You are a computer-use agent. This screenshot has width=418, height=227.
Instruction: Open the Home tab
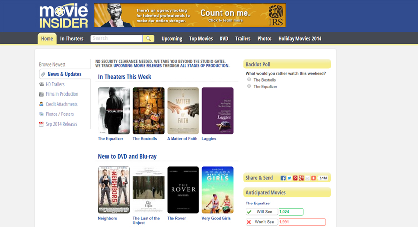point(47,38)
